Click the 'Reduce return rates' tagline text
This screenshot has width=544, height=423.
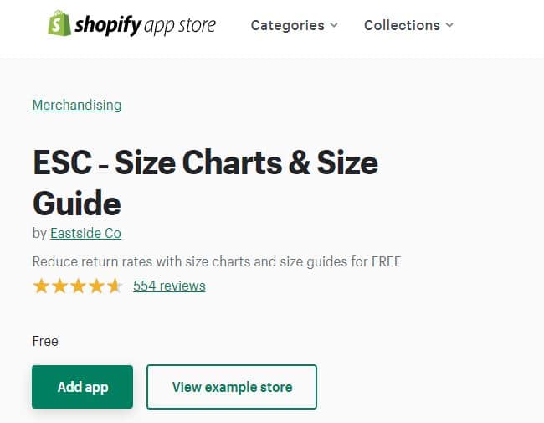(217, 261)
